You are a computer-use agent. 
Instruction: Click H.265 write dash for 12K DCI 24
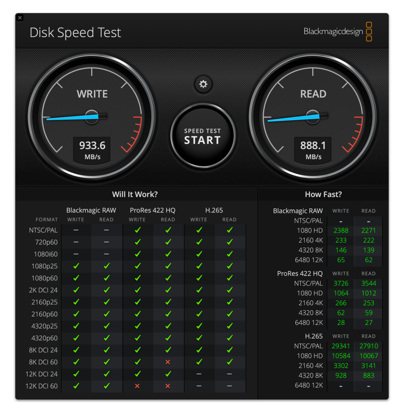point(199,374)
